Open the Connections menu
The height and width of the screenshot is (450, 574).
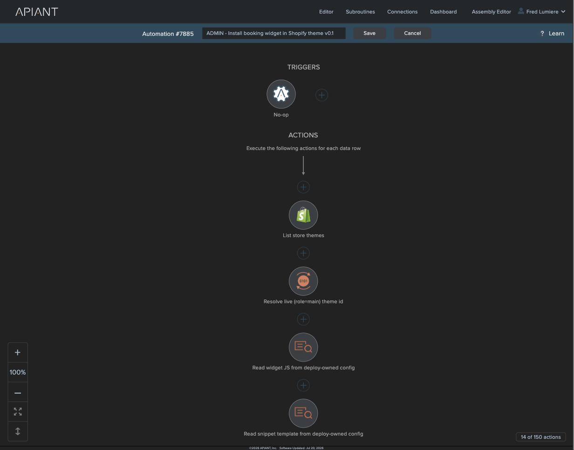point(402,12)
